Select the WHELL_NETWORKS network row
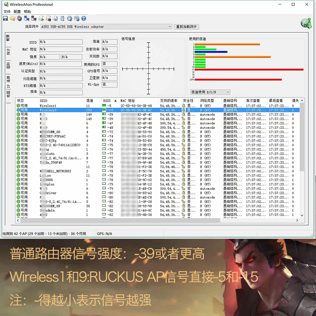316x316 pixels. click(x=158, y=171)
